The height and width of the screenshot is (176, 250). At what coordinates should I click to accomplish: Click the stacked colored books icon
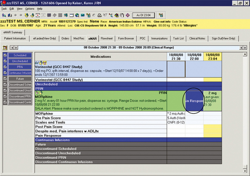[117, 15]
